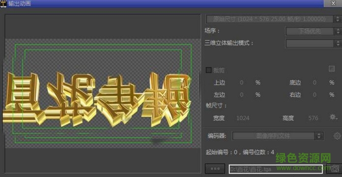Screen dimensions: 342x177
Task: Click the 右边 crop value field
Action: point(314,95)
